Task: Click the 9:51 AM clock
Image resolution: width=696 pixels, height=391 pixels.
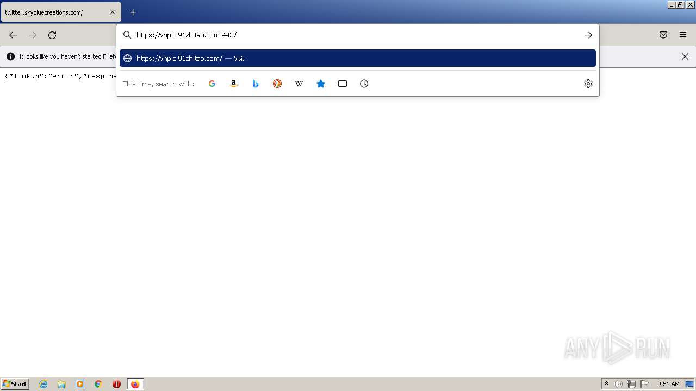Action: (x=668, y=384)
